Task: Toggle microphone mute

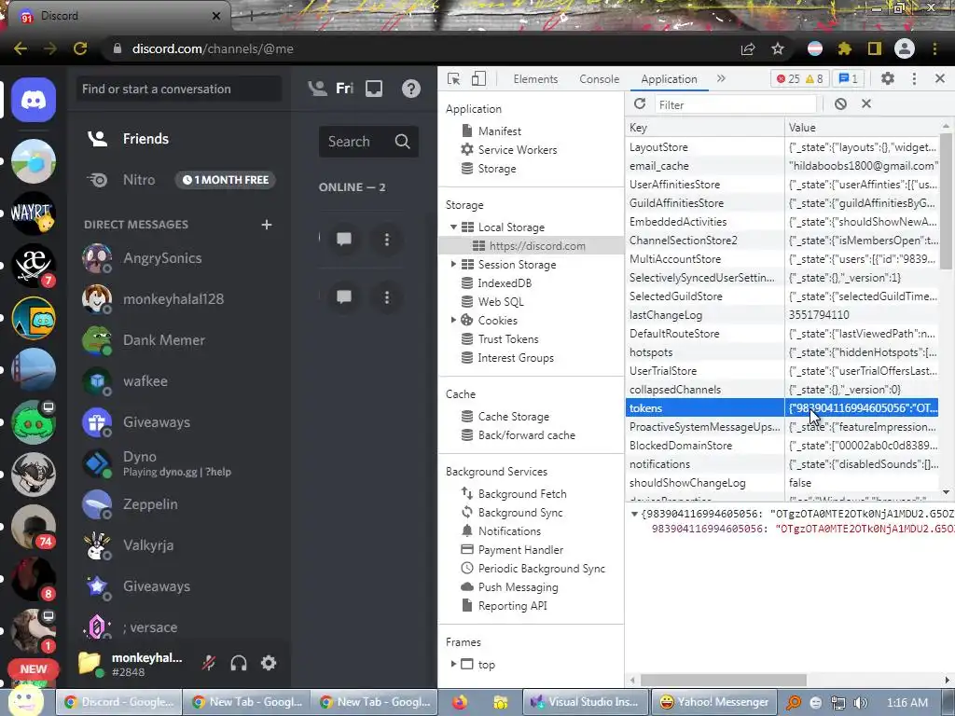Action: 209,663
